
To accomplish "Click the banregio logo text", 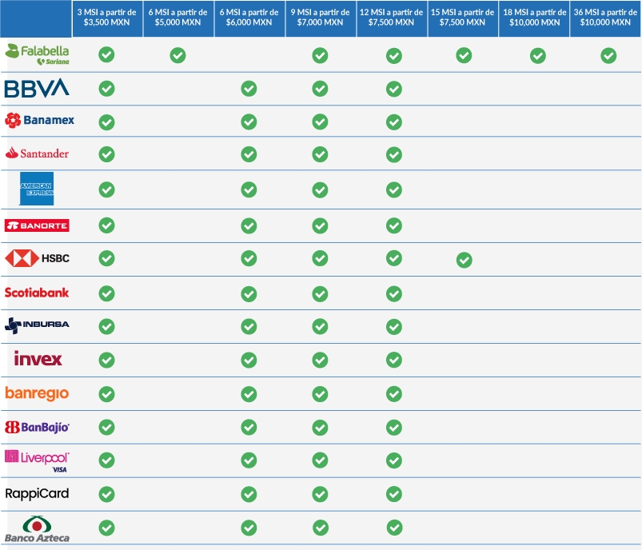I will [37, 393].
